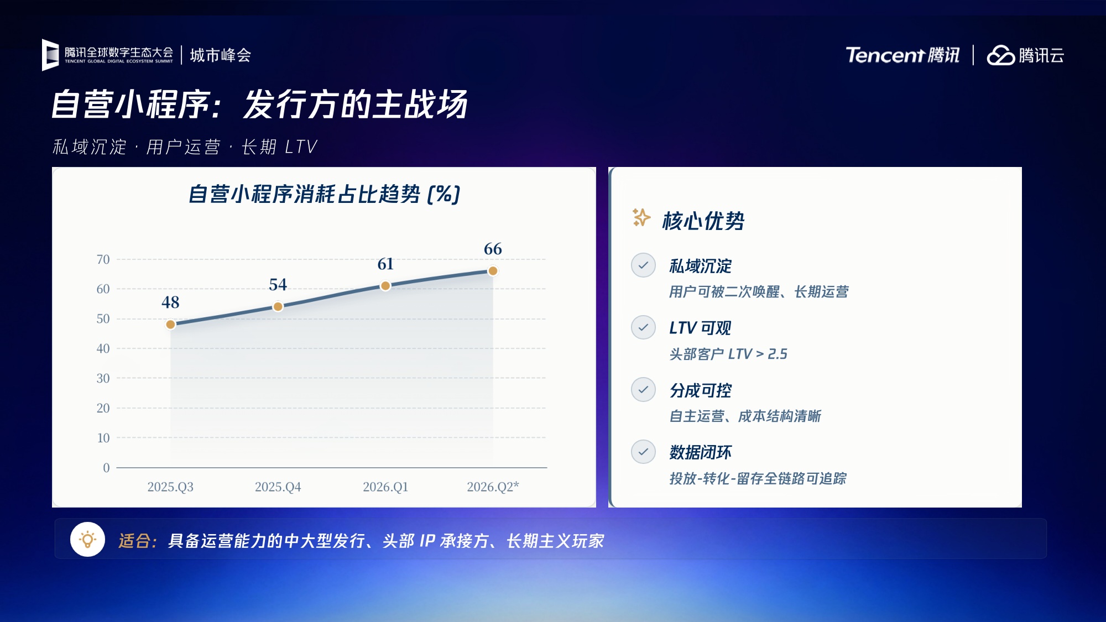Image resolution: width=1106 pixels, height=622 pixels.
Task: Click the chart data point labeled 54
Action: [278, 306]
